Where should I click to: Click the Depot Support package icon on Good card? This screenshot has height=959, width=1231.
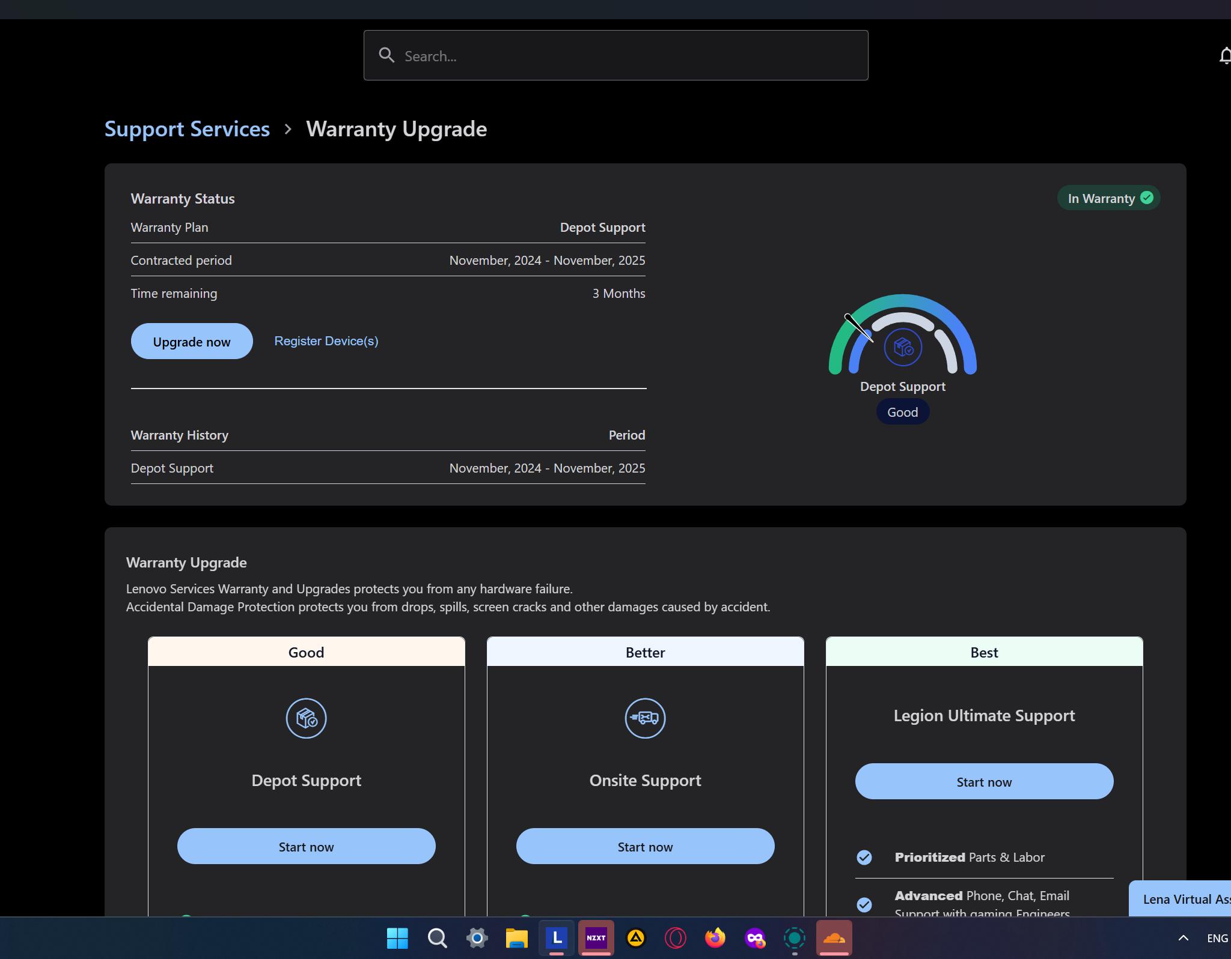point(306,718)
